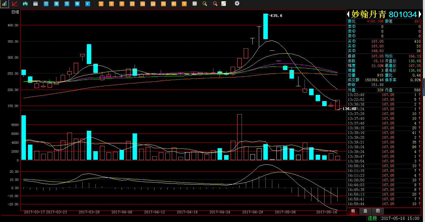Select the 3-minute period icon
Viewport: 425px width, 222px height.
point(111,4)
